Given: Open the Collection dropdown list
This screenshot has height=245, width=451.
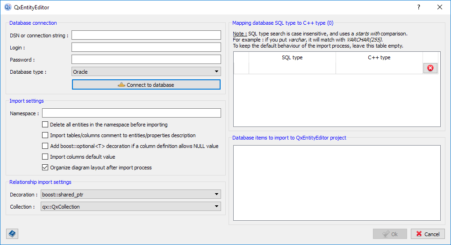Looking at the screenshot, I should pos(131,206).
